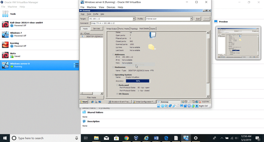Screen dimensions: 264x142
Task: Open the Profile dropdown arrow
Action: pyautogui.click(x=191, y=19)
